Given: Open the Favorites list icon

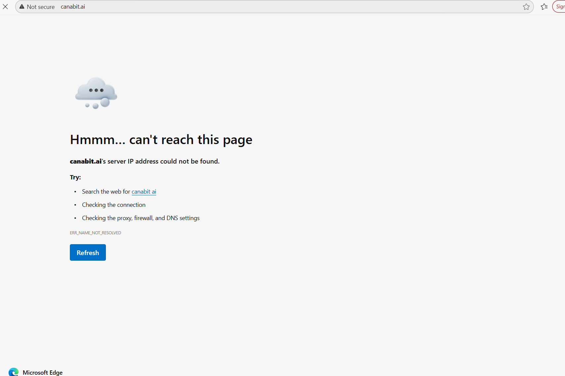Looking at the screenshot, I should 544,7.
